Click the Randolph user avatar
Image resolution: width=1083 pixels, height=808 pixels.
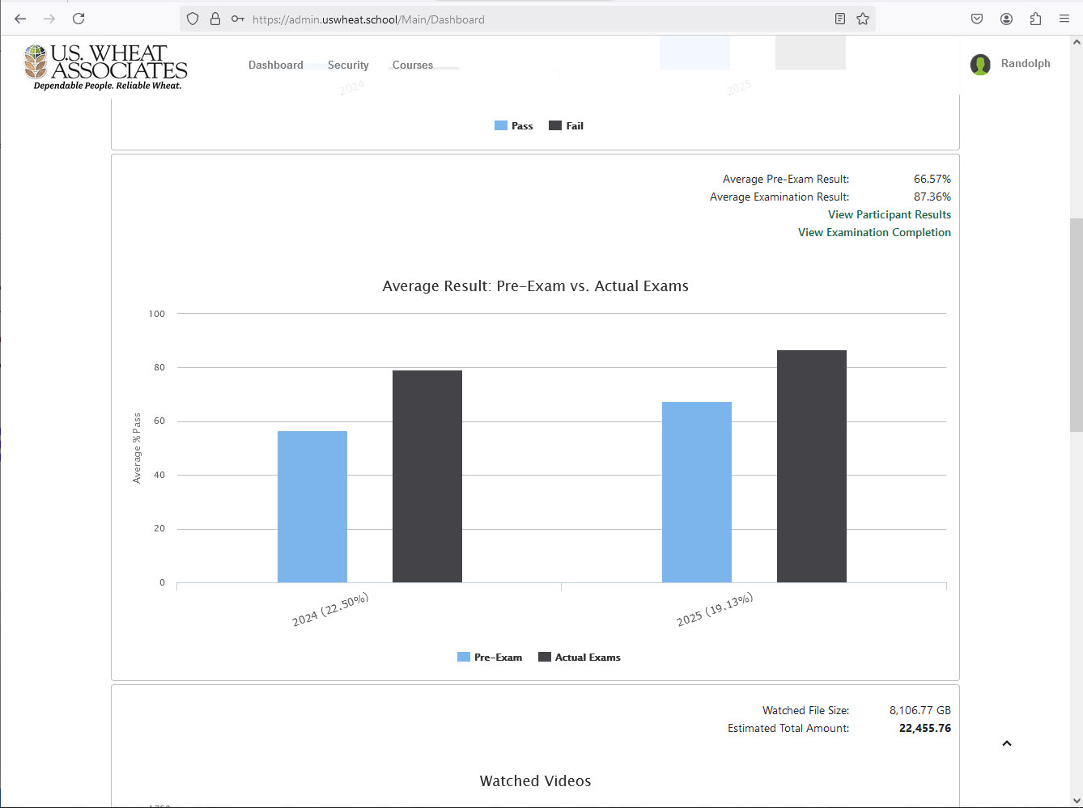pyautogui.click(x=980, y=65)
